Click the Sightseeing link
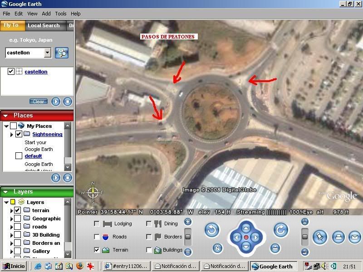The height and width of the screenshot is (272, 363). pos(47,134)
